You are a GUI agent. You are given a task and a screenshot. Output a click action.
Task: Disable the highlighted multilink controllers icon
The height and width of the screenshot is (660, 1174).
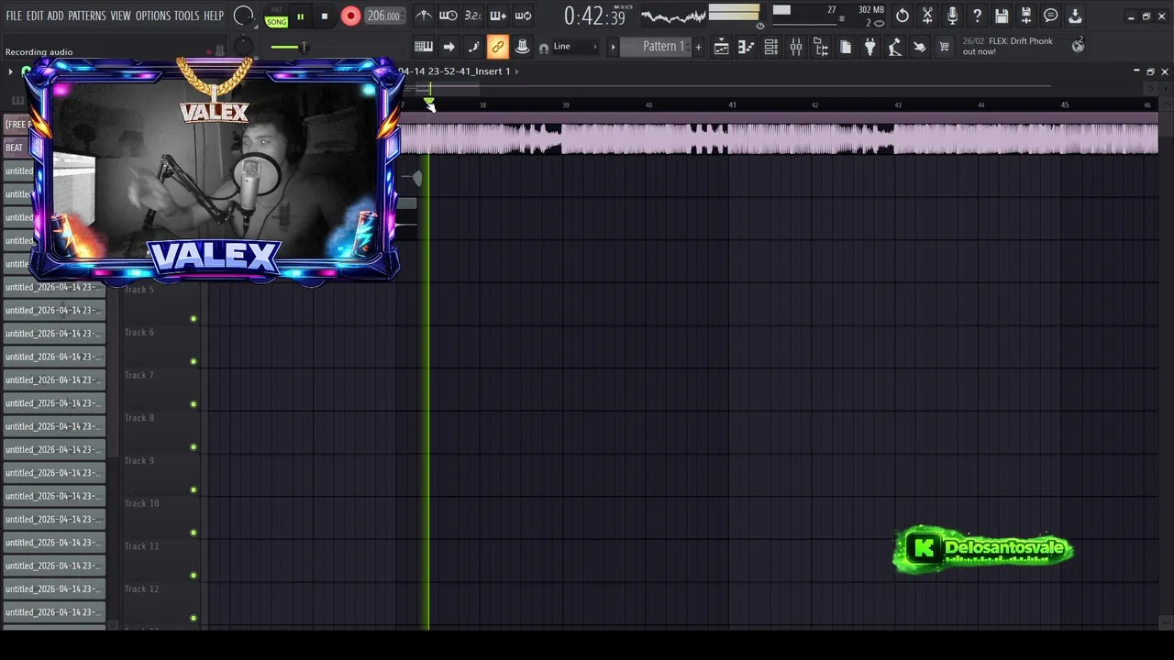(498, 47)
